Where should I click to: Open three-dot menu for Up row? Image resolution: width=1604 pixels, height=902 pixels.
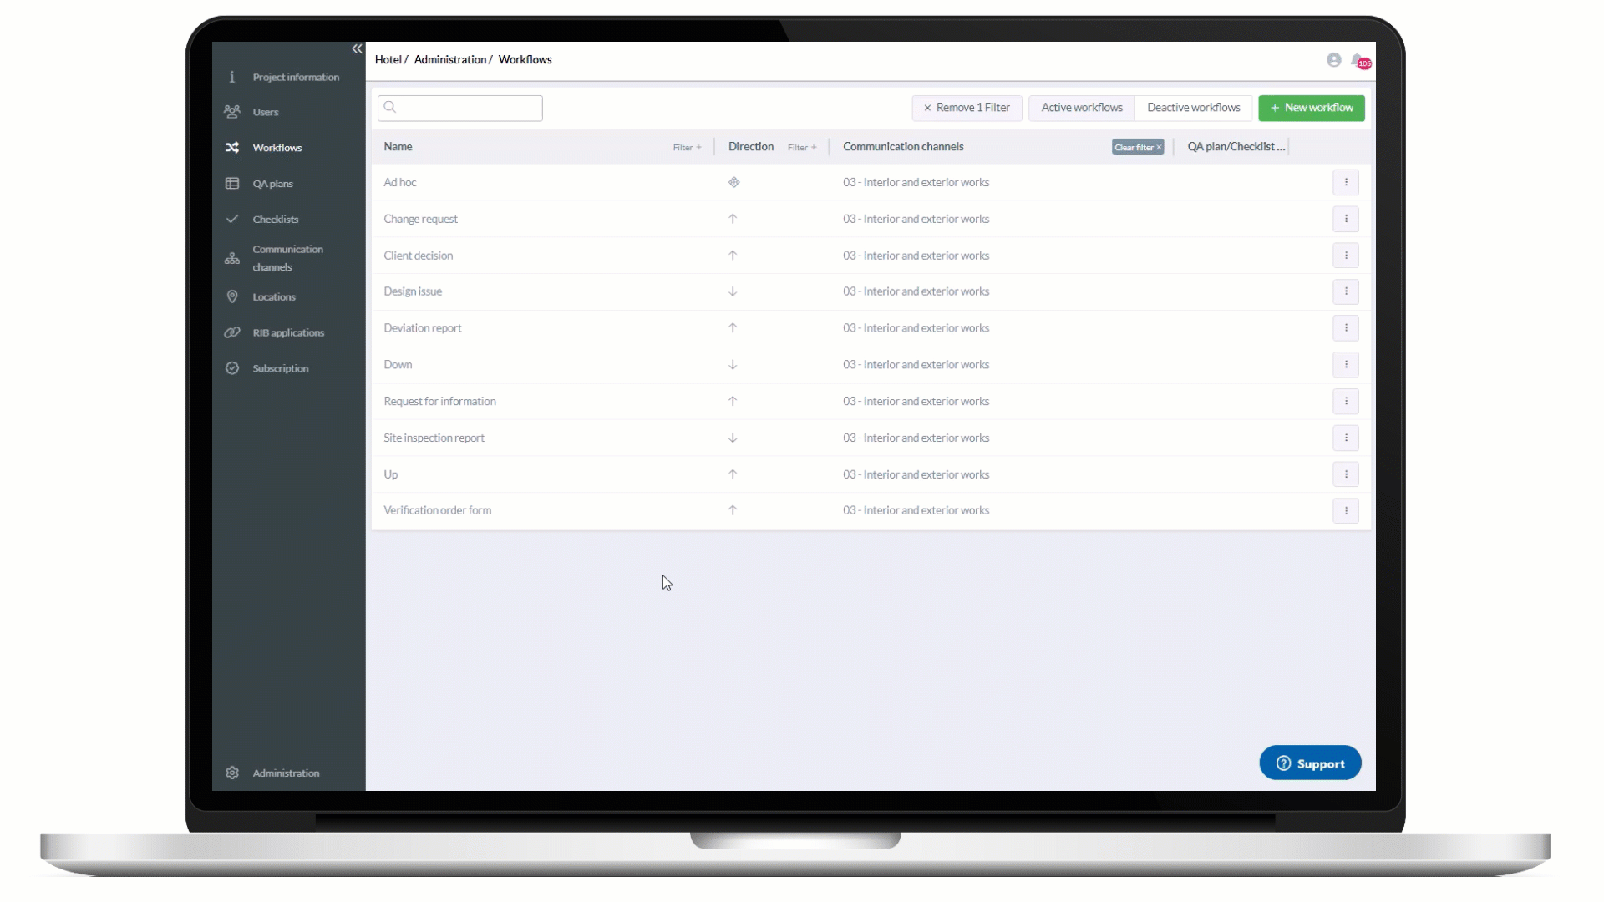click(1346, 475)
